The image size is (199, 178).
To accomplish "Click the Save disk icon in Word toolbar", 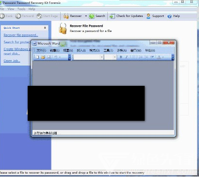I will 49,57.
